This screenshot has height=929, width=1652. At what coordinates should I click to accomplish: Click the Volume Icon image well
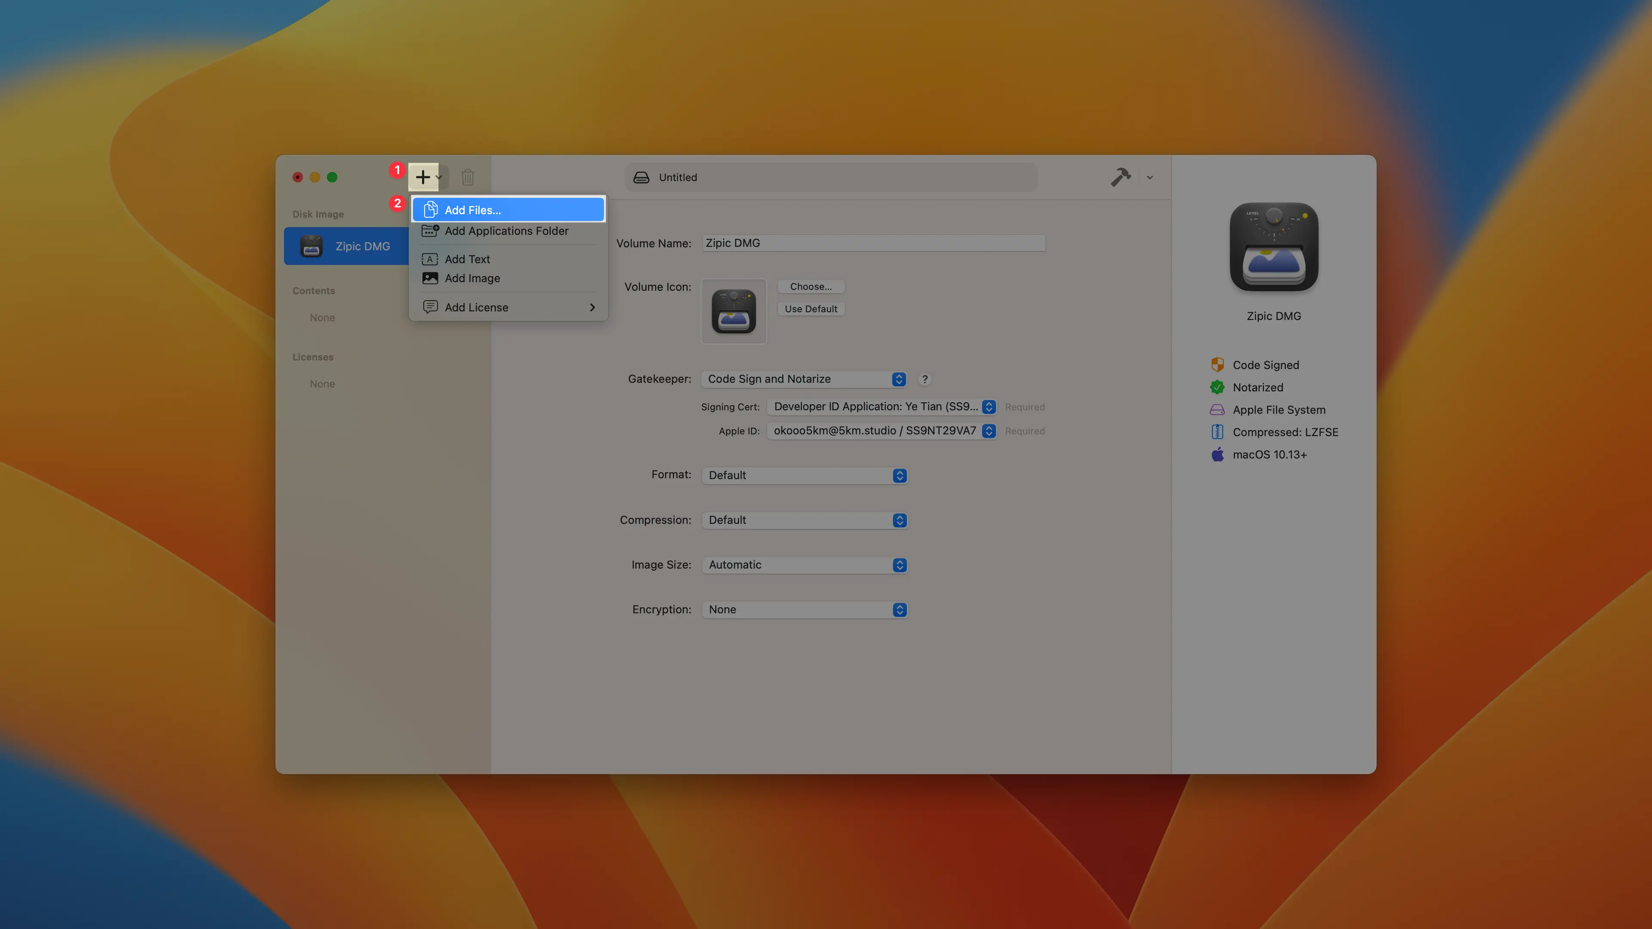(734, 311)
